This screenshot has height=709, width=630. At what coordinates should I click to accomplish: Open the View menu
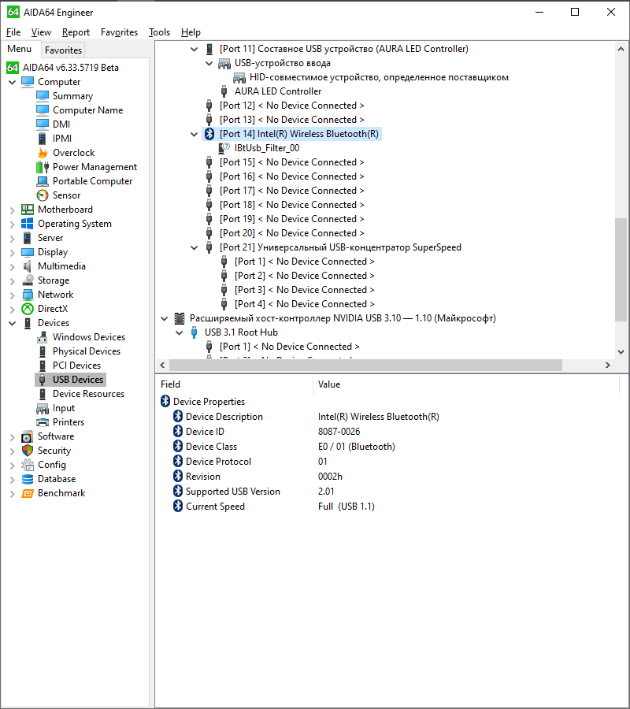coord(41,32)
